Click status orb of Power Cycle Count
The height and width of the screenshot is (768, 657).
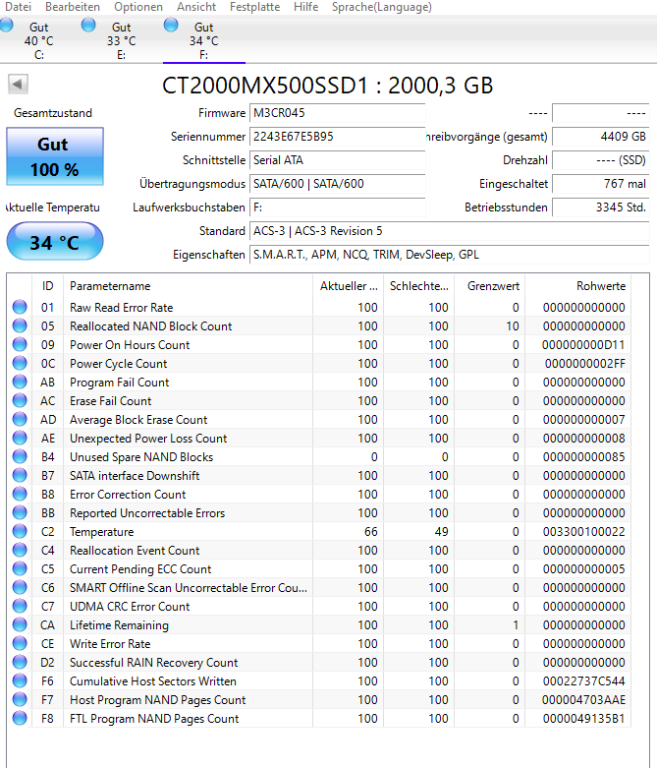(x=20, y=363)
